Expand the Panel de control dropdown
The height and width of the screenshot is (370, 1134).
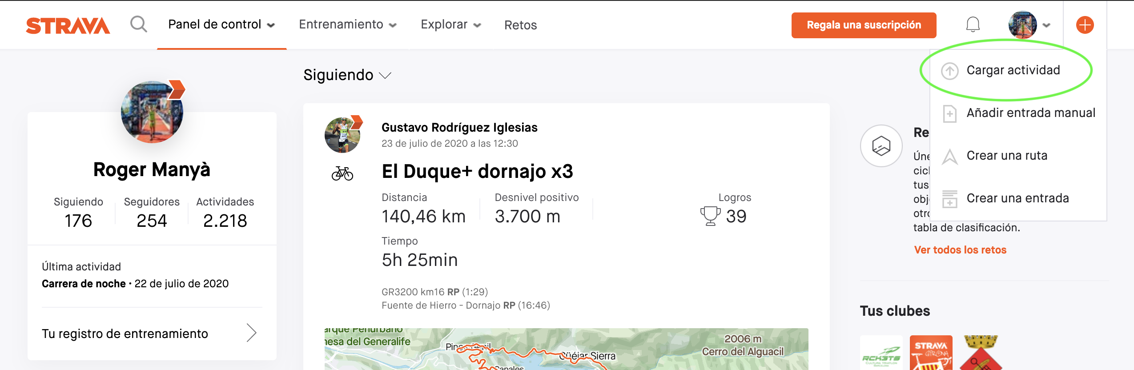tap(221, 24)
